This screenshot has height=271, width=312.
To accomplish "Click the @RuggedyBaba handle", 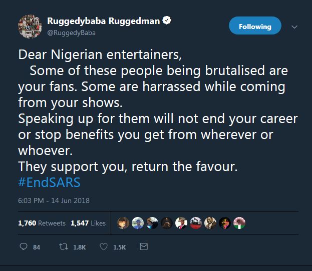I will coord(71,32).
